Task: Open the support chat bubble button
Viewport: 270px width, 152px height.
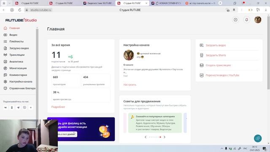Action: click(258, 138)
